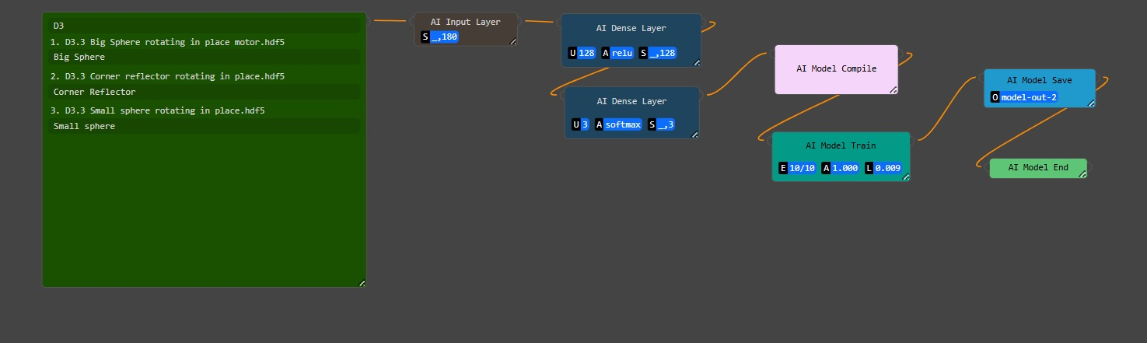Click the resize handle of the relu Dense Layer
1147x343 pixels.
coord(697,62)
